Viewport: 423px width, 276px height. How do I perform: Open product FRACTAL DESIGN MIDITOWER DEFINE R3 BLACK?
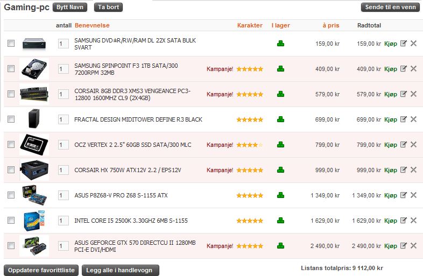click(x=138, y=119)
